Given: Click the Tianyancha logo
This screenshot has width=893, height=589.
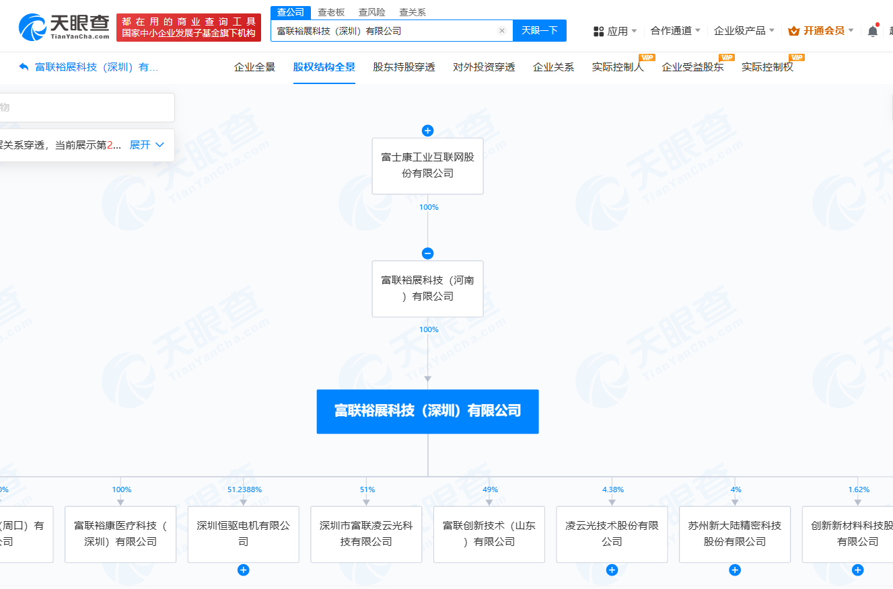Looking at the screenshot, I should (64, 28).
